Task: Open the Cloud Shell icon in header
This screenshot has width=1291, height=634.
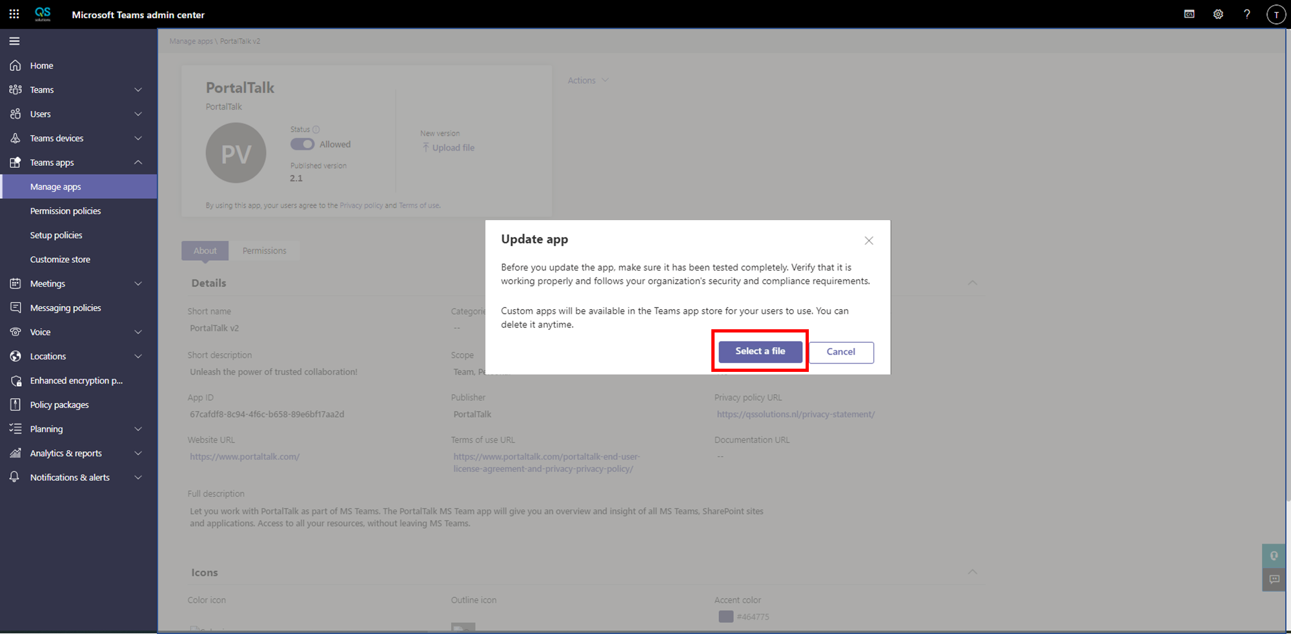Action: [1189, 14]
